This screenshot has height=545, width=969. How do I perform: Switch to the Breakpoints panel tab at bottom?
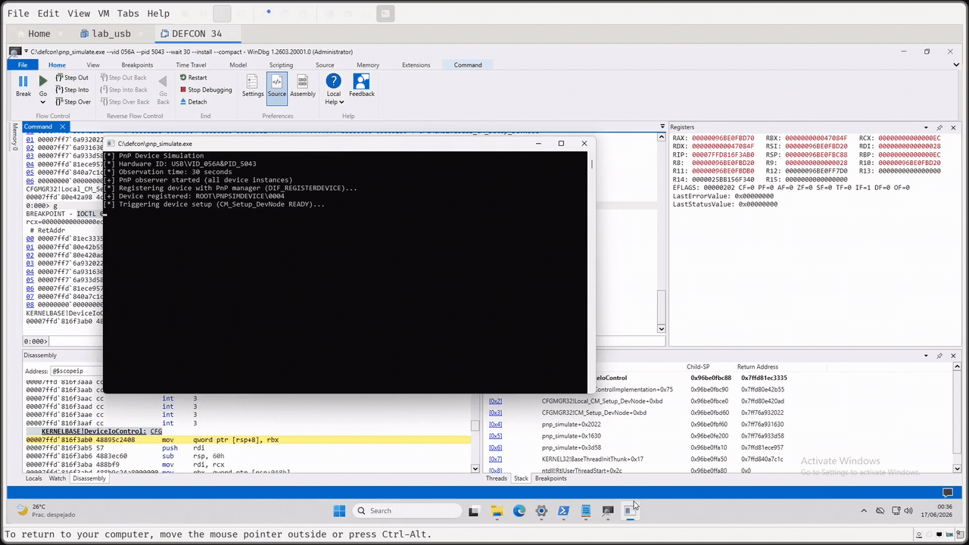pyautogui.click(x=551, y=478)
